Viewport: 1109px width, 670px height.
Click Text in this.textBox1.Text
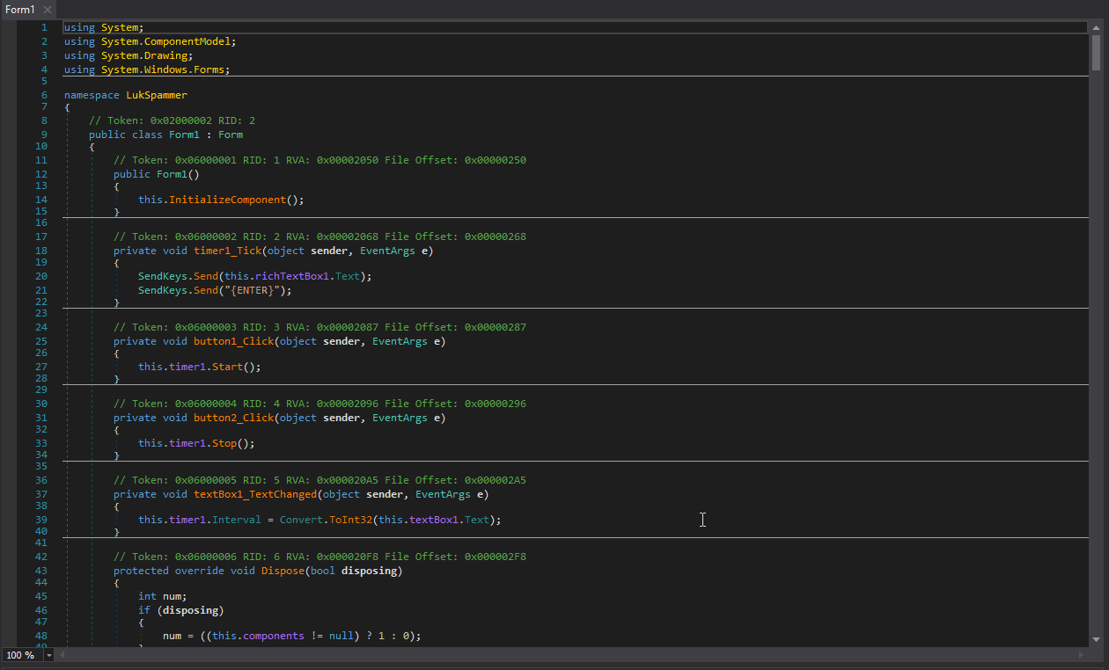pos(476,520)
